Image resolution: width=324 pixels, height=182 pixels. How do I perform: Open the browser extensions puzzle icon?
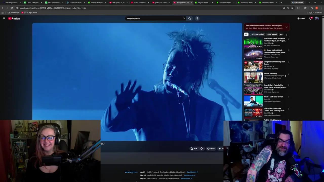298,8
